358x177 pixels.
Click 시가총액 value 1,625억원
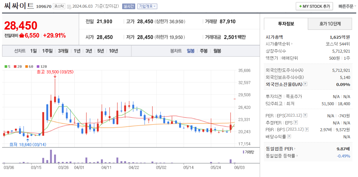point(340,37)
